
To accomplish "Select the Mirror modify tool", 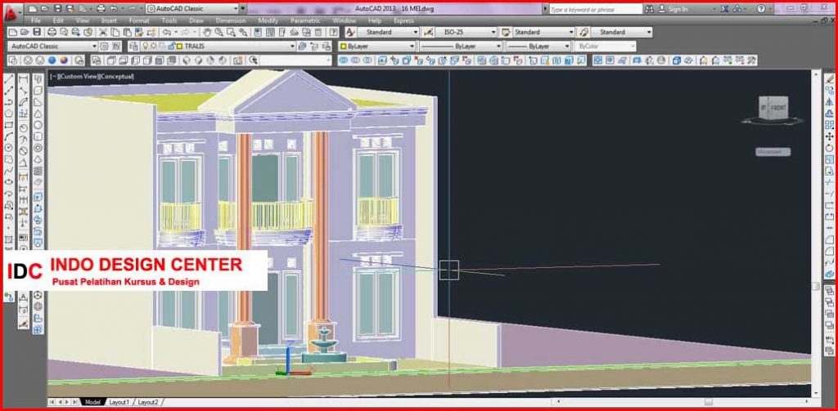I will [x=830, y=101].
